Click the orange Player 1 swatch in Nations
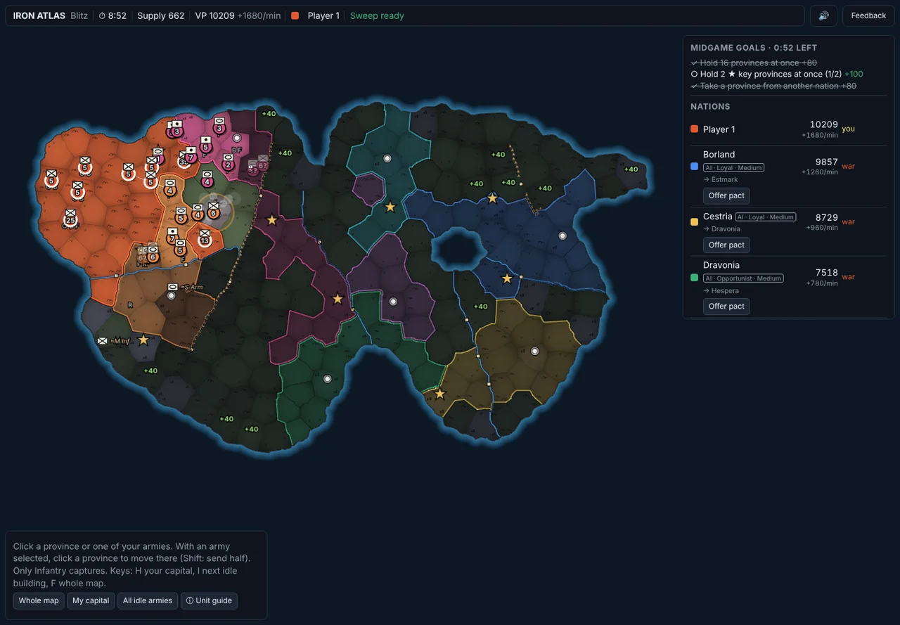Screen dimensions: 900x625 [x=695, y=129]
